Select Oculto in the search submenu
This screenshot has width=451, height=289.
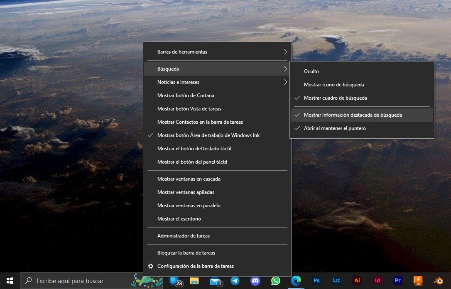(311, 71)
